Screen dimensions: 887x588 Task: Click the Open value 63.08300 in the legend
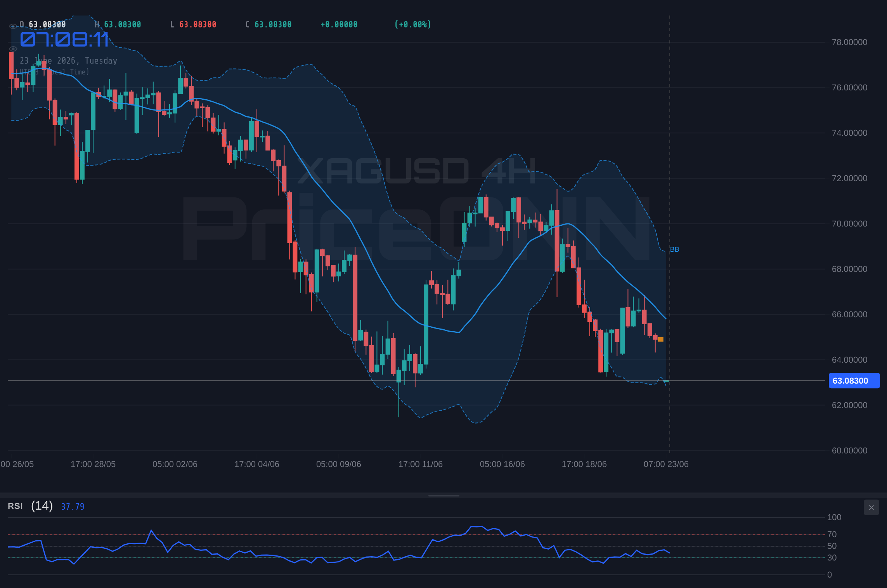[47, 24]
